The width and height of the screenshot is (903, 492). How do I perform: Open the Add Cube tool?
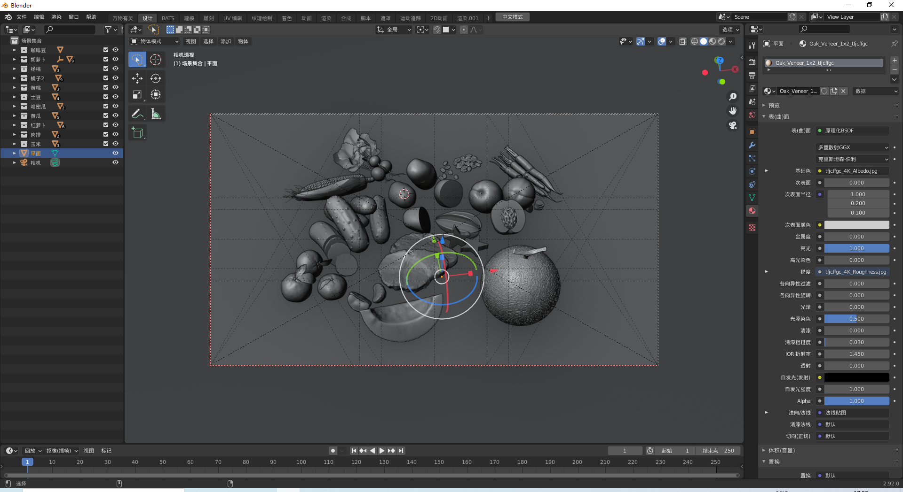click(x=137, y=132)
